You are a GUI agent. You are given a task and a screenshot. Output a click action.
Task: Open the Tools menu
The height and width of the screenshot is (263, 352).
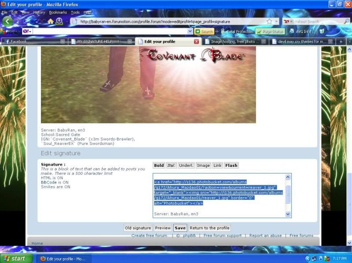pyautogui.click(x=75, y=13)
